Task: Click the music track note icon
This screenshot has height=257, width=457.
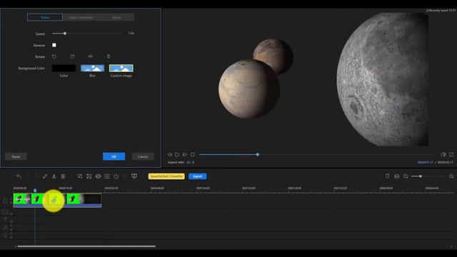Action: click(5, 228)
